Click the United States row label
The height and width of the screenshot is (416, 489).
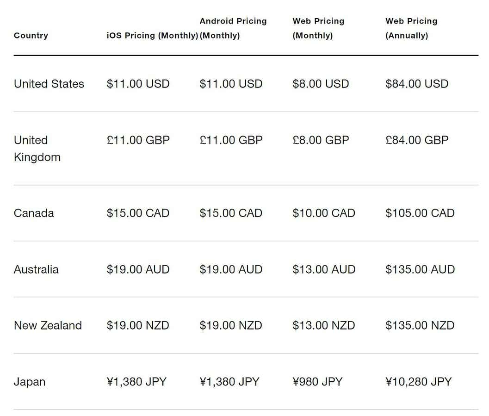49,84
